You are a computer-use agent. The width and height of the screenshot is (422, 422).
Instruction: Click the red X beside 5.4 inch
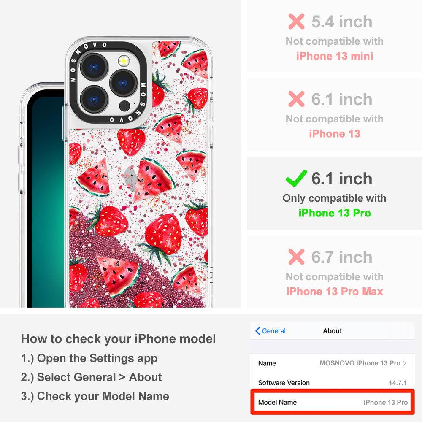(296, 21)
